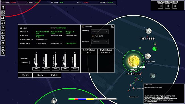185x104 pixels.
Task: Click the 'Terraform' green stat text
Action: tap(42, 32)
